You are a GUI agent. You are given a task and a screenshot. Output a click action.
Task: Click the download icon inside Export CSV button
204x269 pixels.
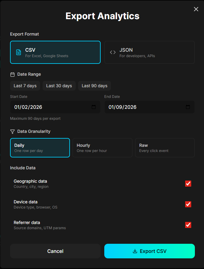134,251
